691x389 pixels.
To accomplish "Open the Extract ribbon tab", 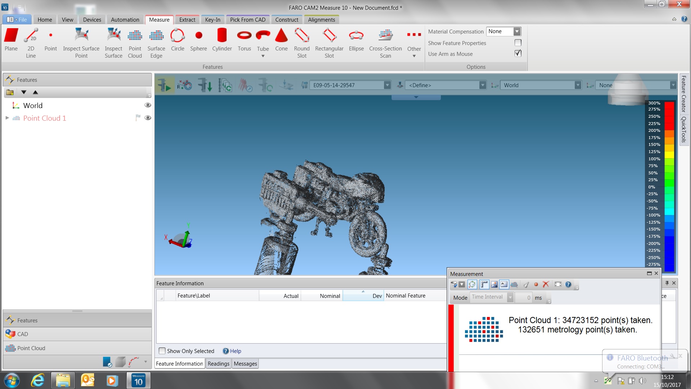I will coord(187,20).
